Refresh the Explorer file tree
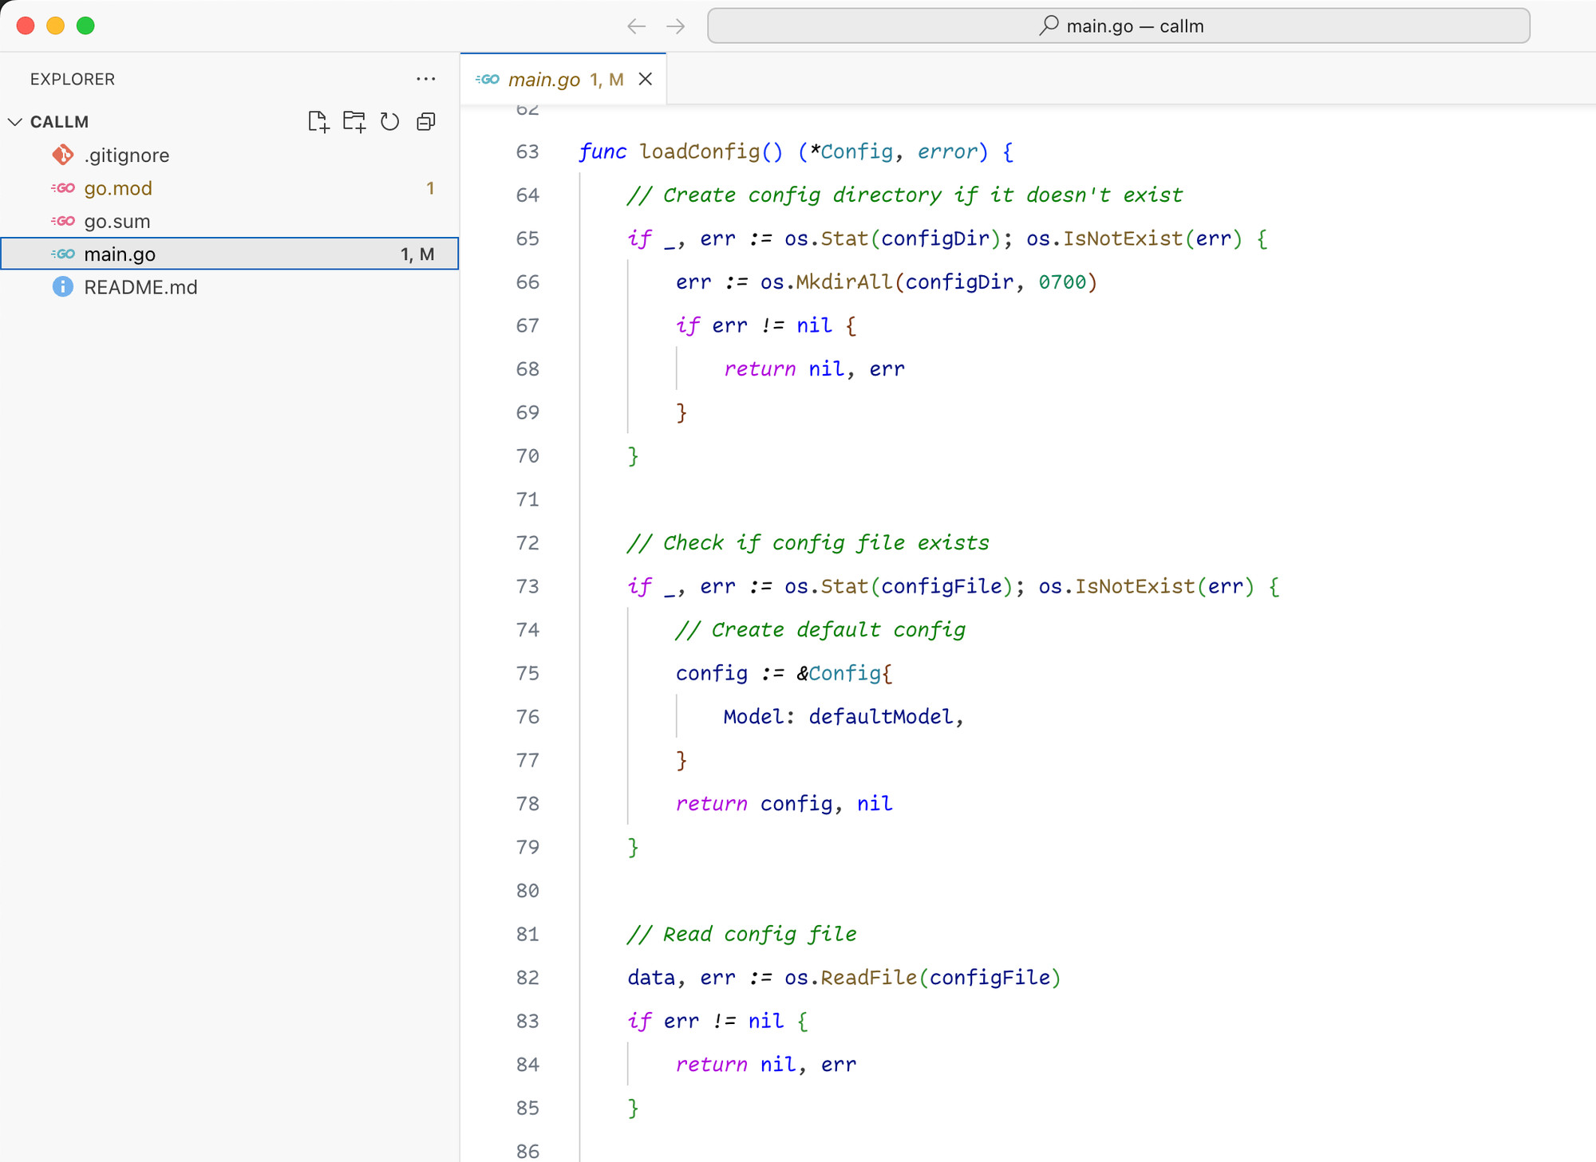This screenshot has height=1162, width=1596. pyautogui.click(x=389, y=121)
